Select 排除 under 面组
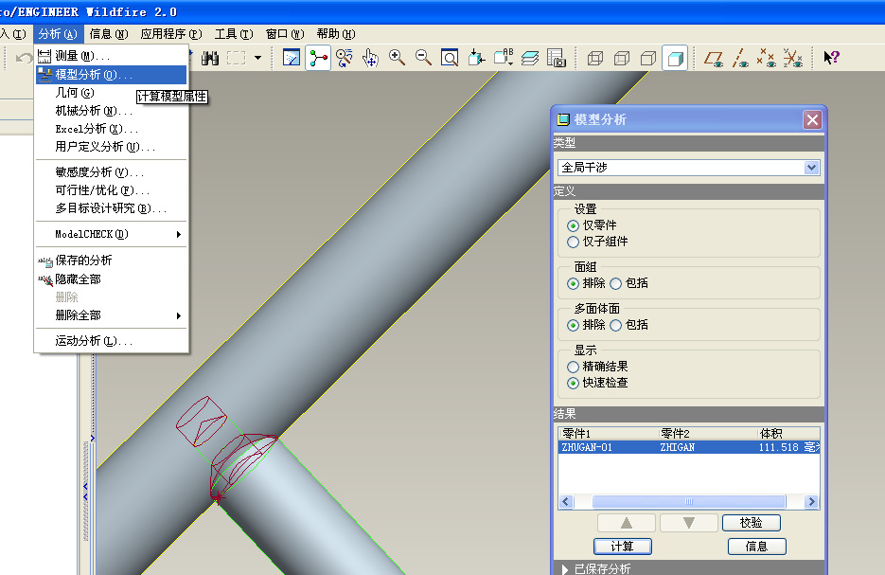885x575 pixels. [574, 283]
